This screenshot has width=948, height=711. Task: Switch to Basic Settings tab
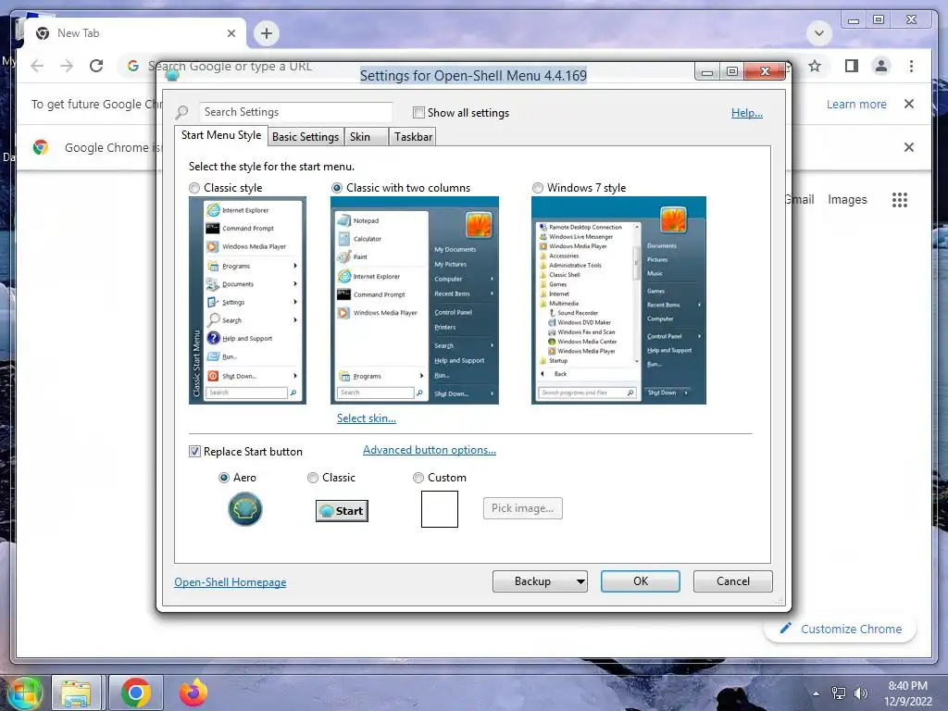[x=306, y=137]
